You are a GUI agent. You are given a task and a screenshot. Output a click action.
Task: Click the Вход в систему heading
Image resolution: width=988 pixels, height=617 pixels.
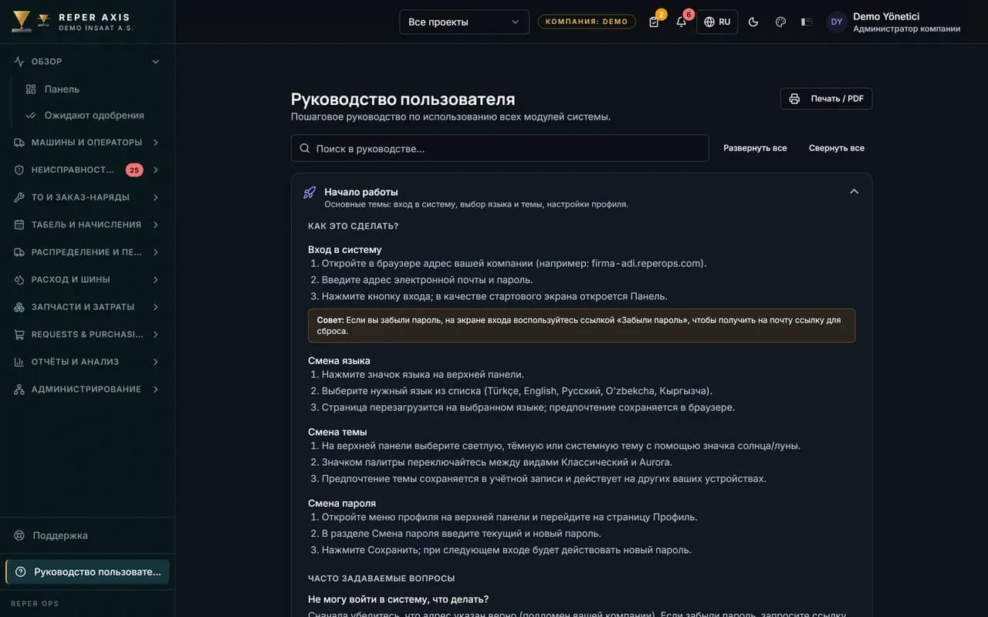pos(345,249)
